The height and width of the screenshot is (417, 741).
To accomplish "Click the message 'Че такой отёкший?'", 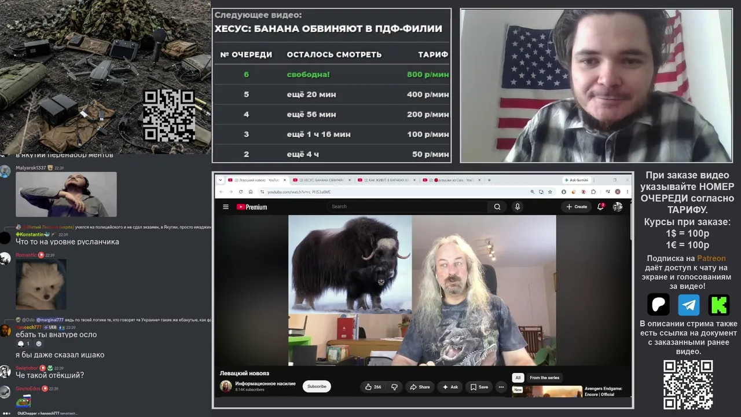I will coord(50,375).
